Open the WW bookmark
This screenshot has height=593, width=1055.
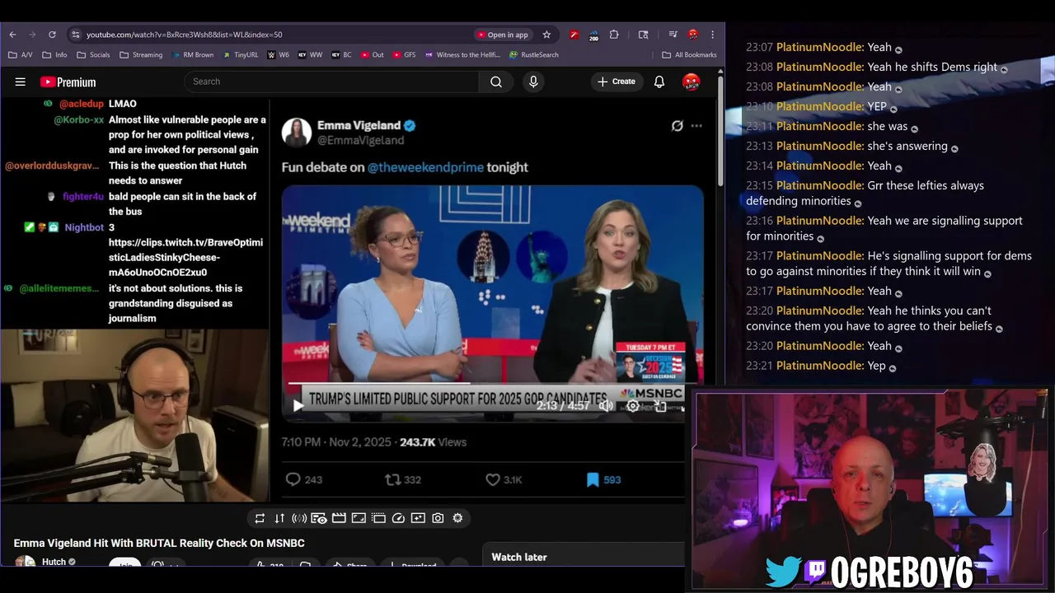click(310, 55)
